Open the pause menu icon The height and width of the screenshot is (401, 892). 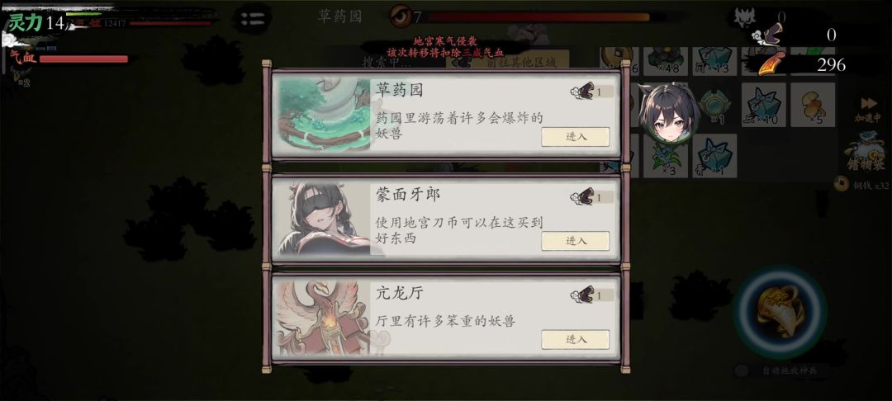(x=253, y=19)
